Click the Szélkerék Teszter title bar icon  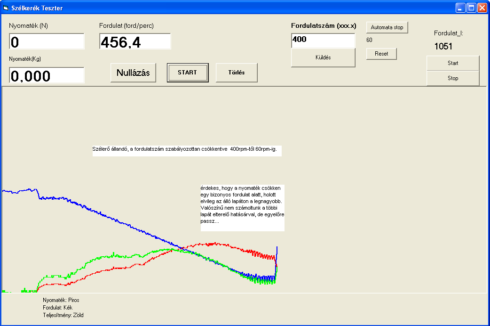click(x=6, y=8)
